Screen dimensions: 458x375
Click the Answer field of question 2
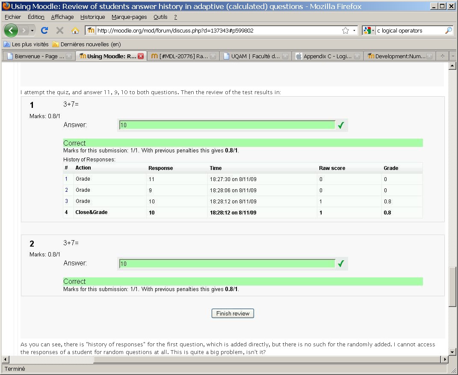click(x=227, y=264)
